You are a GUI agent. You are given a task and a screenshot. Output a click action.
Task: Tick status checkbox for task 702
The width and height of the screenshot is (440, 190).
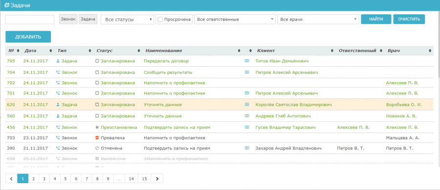(97, 83)
